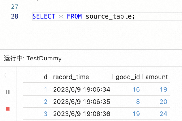182x121 pixels.
Task: Select the TestDummy running results tab
Action: 33,59
